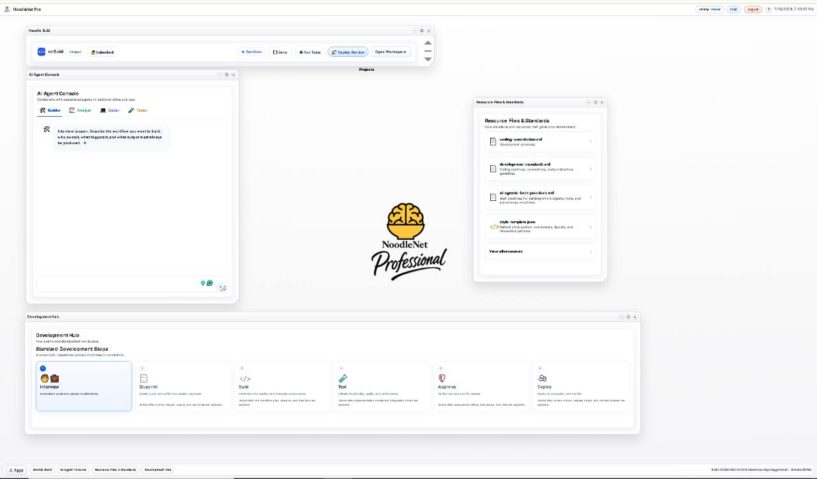817x479 pixels.
Task: Click the Jimmy Owner user badge
Action: [709, 9]
